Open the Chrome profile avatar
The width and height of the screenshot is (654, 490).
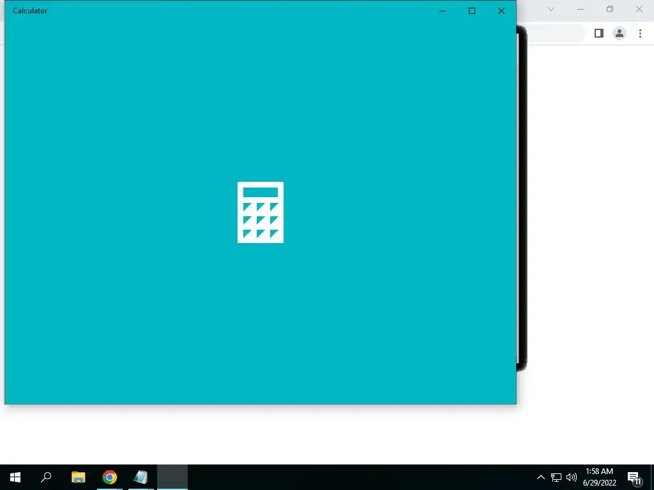tap(620, 33)
